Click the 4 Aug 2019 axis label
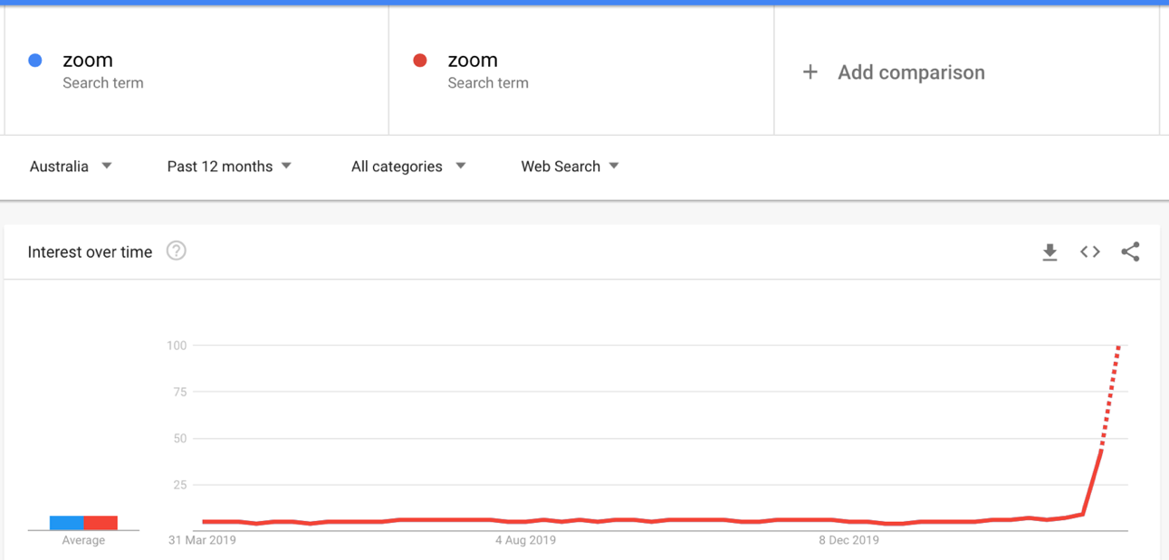Image resolution: width=1169 pixels, height=560 pixels. click(x=525, y=540)
